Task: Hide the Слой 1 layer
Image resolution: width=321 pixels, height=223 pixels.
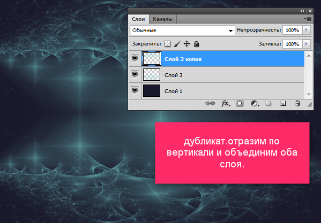Action: click(x=135, y=90)
